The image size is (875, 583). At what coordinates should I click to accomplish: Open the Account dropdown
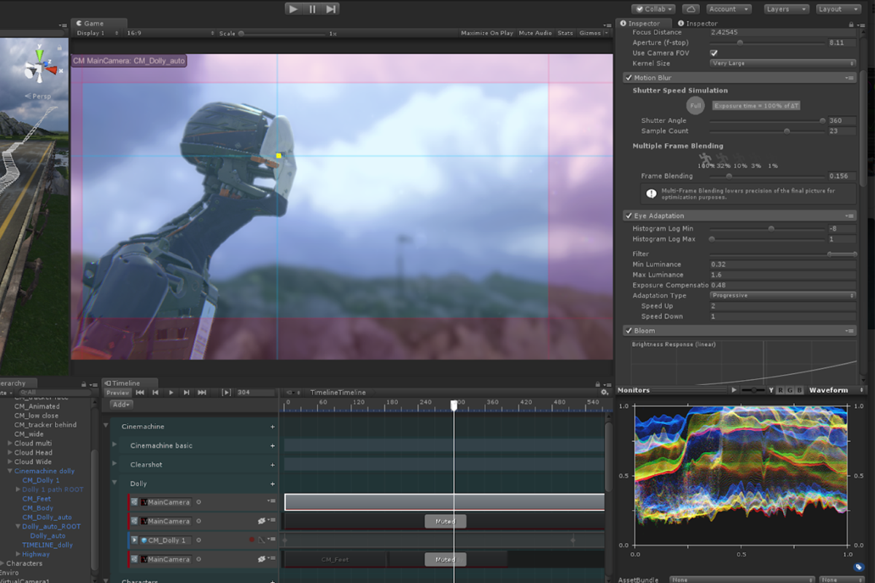click(x=728, y=9)
